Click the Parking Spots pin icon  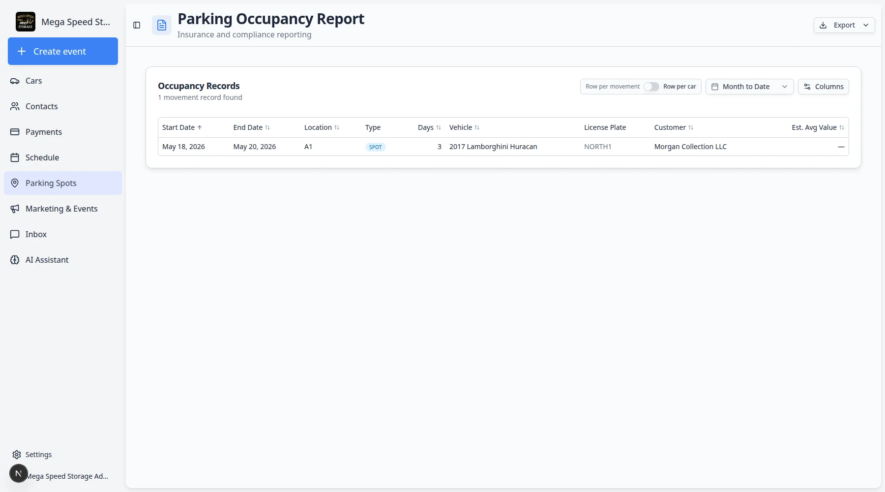[x=15, y=183]
